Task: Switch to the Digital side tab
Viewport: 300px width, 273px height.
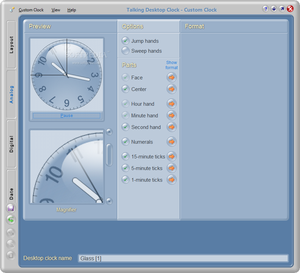Action: point(11,144)
